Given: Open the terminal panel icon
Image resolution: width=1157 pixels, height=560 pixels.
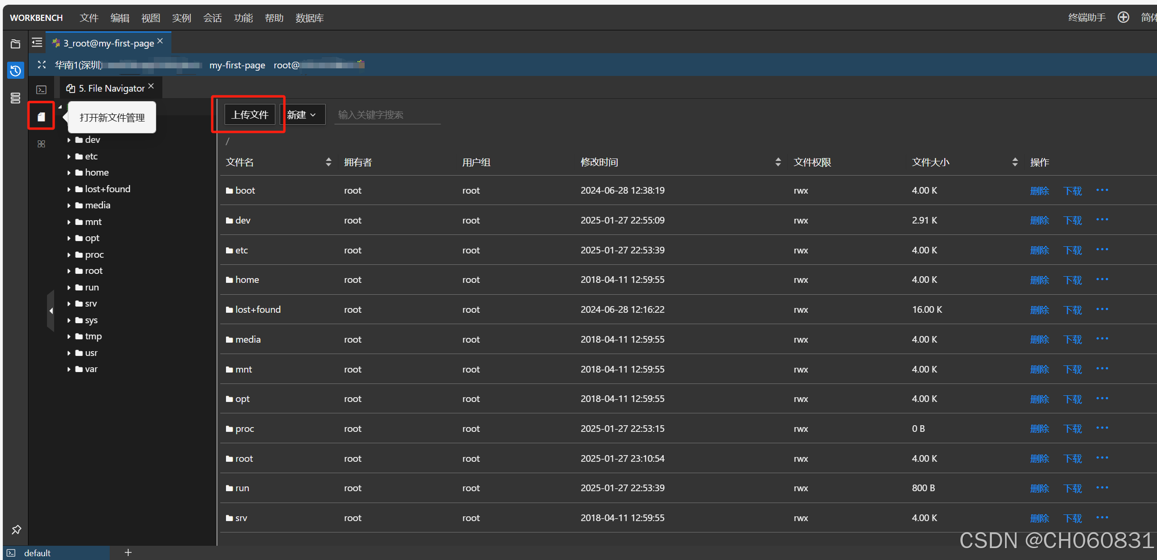Looking at the screenshot, I should (41, 90).
